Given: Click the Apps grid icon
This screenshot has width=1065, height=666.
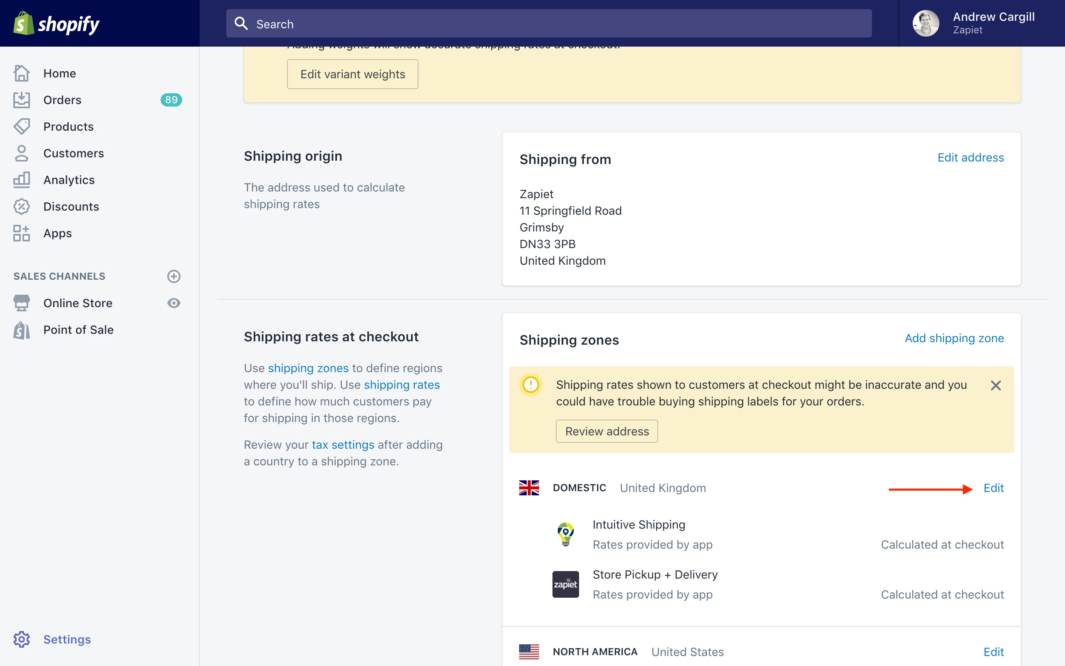Looking at the screenshot, I should click(x=22, y=233).
